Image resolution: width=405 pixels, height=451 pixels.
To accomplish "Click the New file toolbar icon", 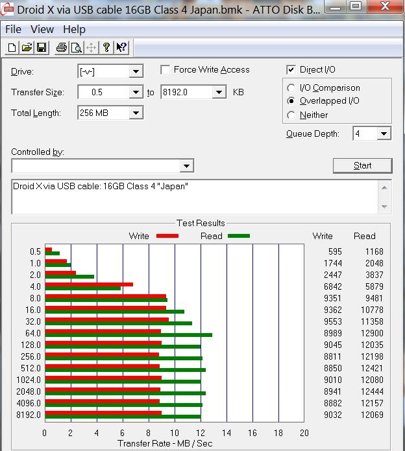I will 12,47.
